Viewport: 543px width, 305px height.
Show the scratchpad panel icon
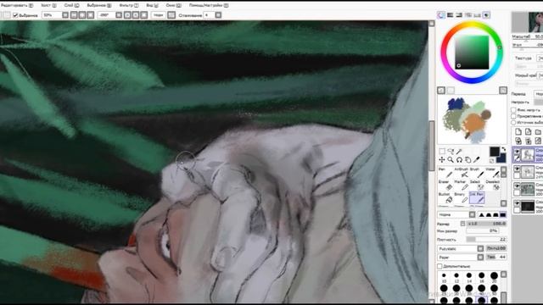[486, 15]
